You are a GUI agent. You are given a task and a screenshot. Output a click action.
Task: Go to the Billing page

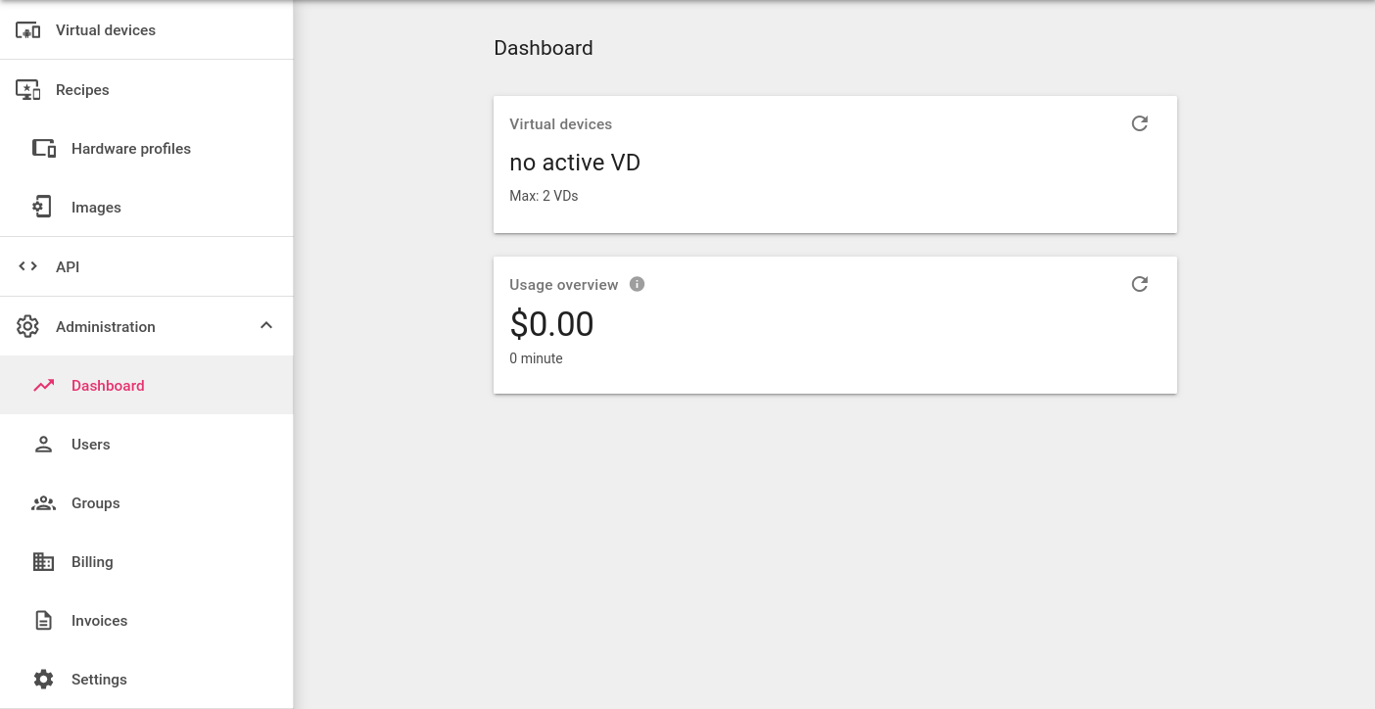(x=92, y=561)
